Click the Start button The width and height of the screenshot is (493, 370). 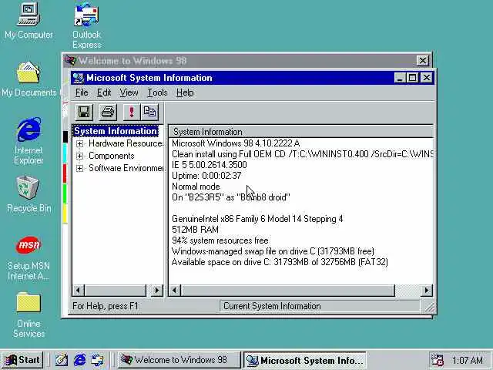(x=22, y=360)
